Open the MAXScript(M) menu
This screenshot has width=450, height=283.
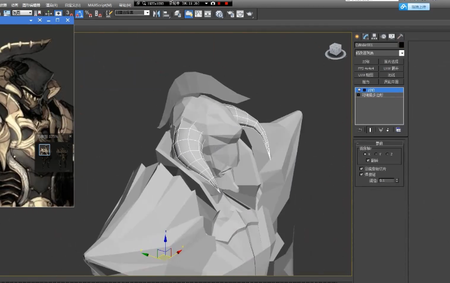pos(100,5)
